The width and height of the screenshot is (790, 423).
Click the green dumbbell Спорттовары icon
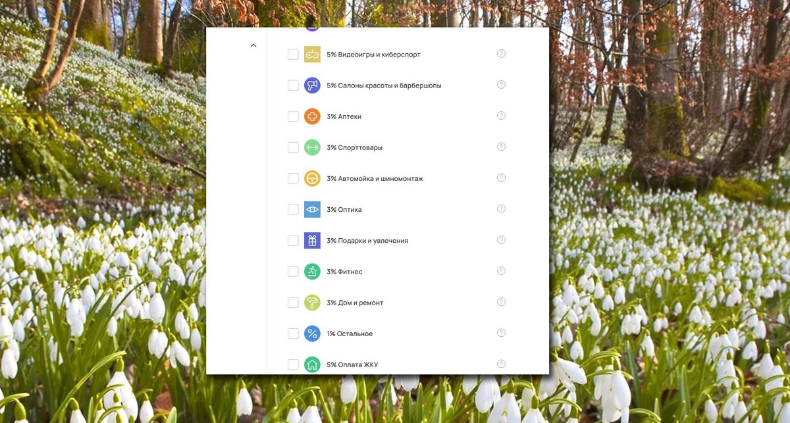point(312,147)
